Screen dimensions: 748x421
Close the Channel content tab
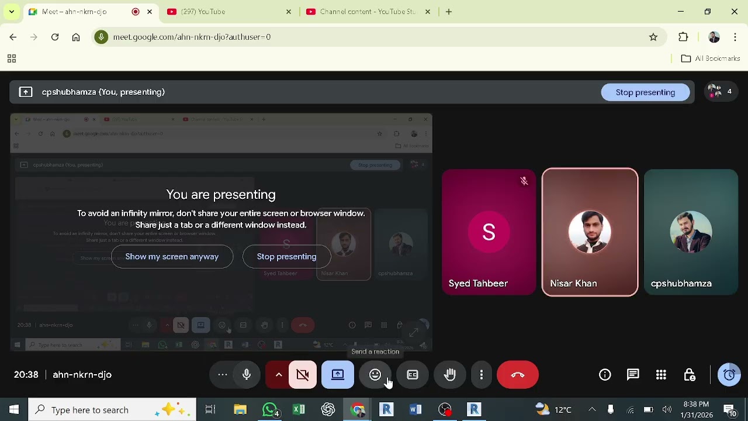pyautogui.click(x=428, y=12)
